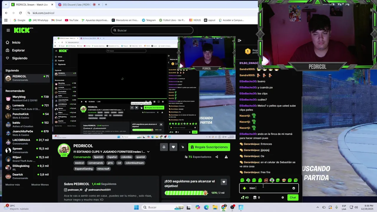Open the Kick hamburger menu
The width and height of the screenshot is (377, 212).
8,30
